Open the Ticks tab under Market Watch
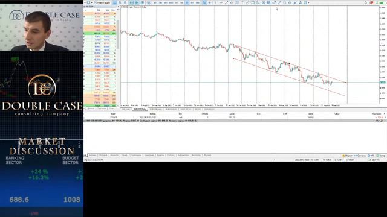Screen dimensions: 387x217 (111, 108)
